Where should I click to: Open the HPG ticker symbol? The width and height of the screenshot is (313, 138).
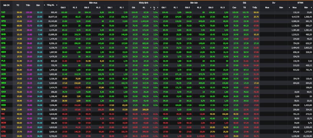tap(3, 21)
